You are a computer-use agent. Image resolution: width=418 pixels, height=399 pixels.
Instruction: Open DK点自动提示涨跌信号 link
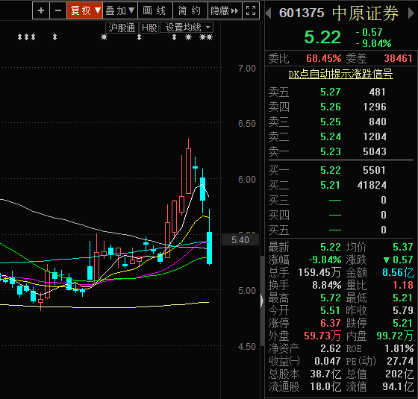340,74
